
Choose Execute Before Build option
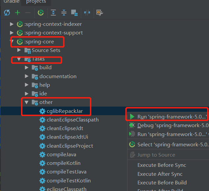click(168, 183)
